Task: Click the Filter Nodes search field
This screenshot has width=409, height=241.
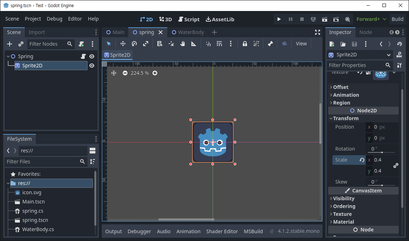Action: 51,44
